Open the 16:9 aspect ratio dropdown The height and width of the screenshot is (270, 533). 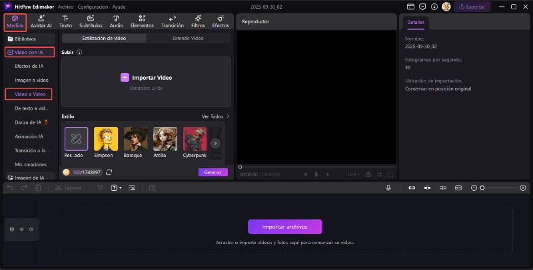click(354, 174)
